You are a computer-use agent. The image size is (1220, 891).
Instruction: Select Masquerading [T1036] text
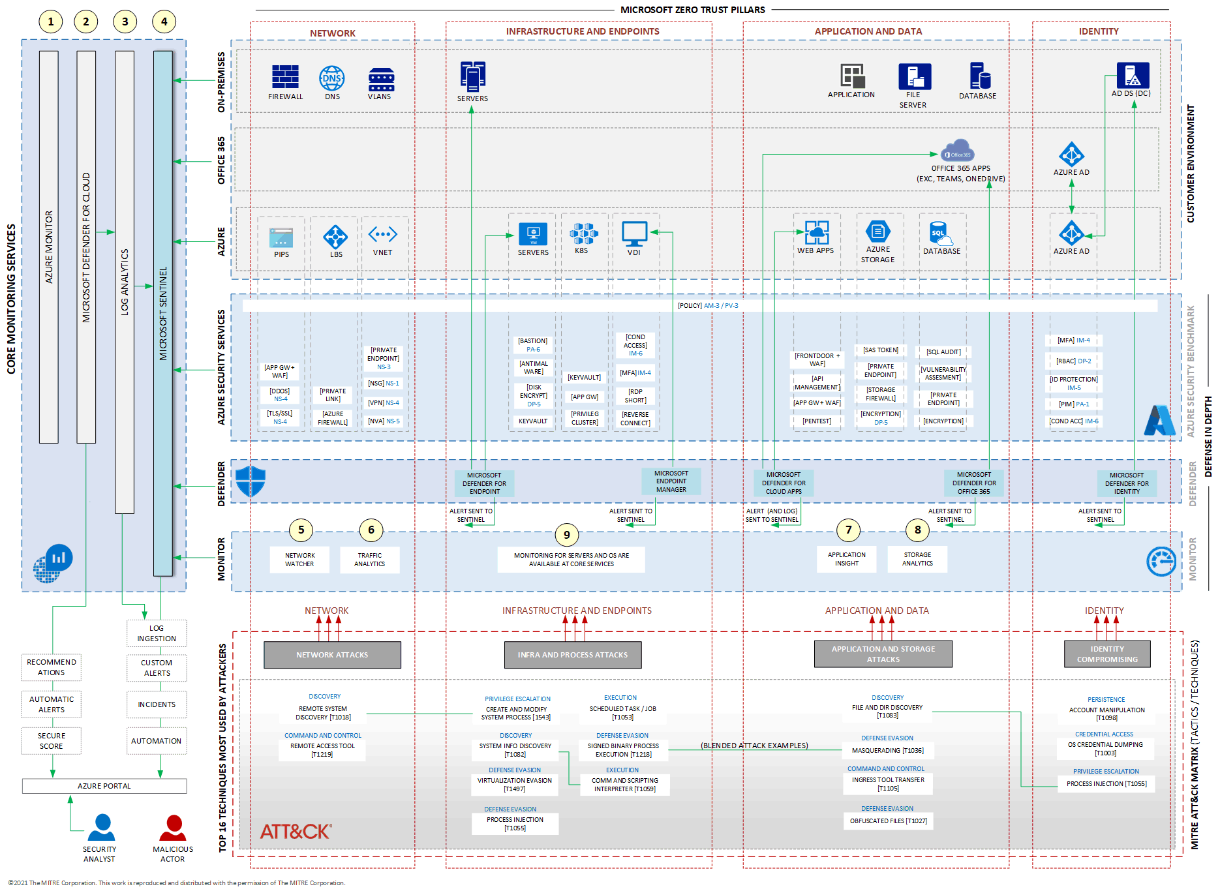888,751
